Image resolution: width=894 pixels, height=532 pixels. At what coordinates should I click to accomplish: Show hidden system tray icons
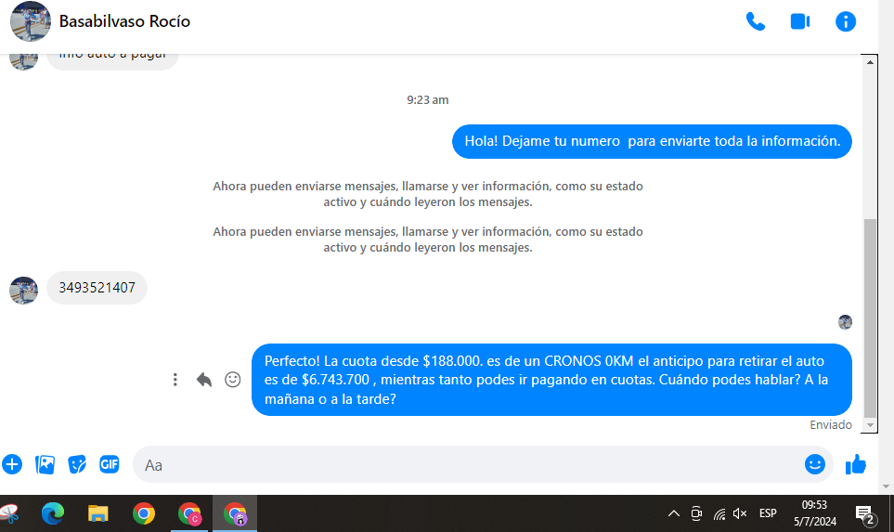click(x=674, y=513)
